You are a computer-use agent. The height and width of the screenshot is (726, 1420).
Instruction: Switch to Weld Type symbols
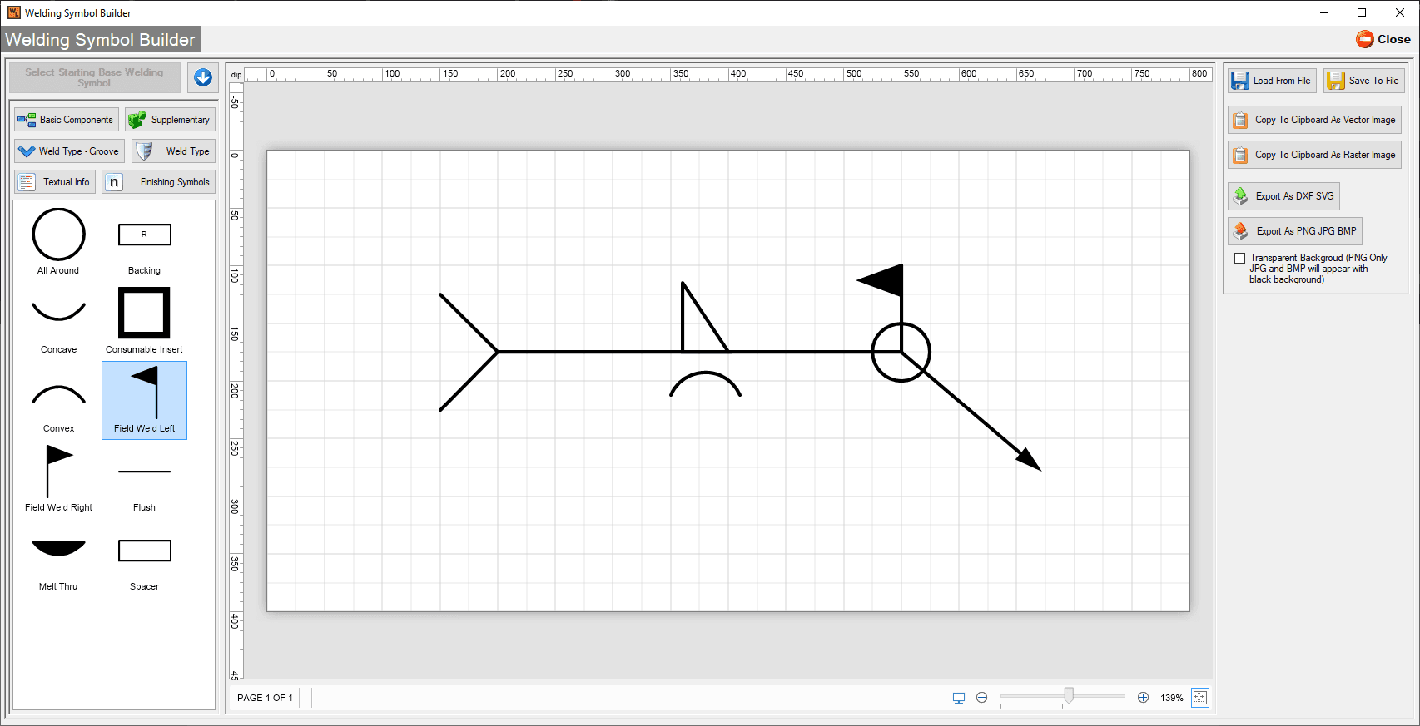pos(174,151)
